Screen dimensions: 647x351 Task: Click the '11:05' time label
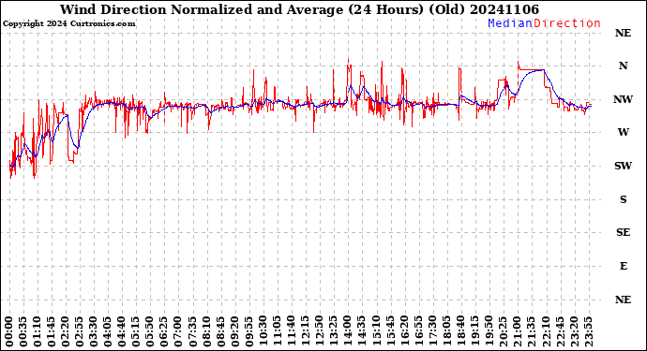[x=278, y=331]
